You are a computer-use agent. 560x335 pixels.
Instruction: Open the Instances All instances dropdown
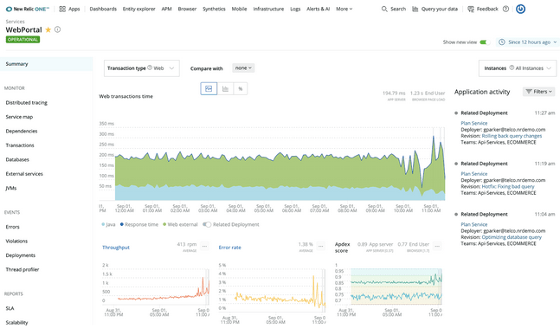click(518, 68)
